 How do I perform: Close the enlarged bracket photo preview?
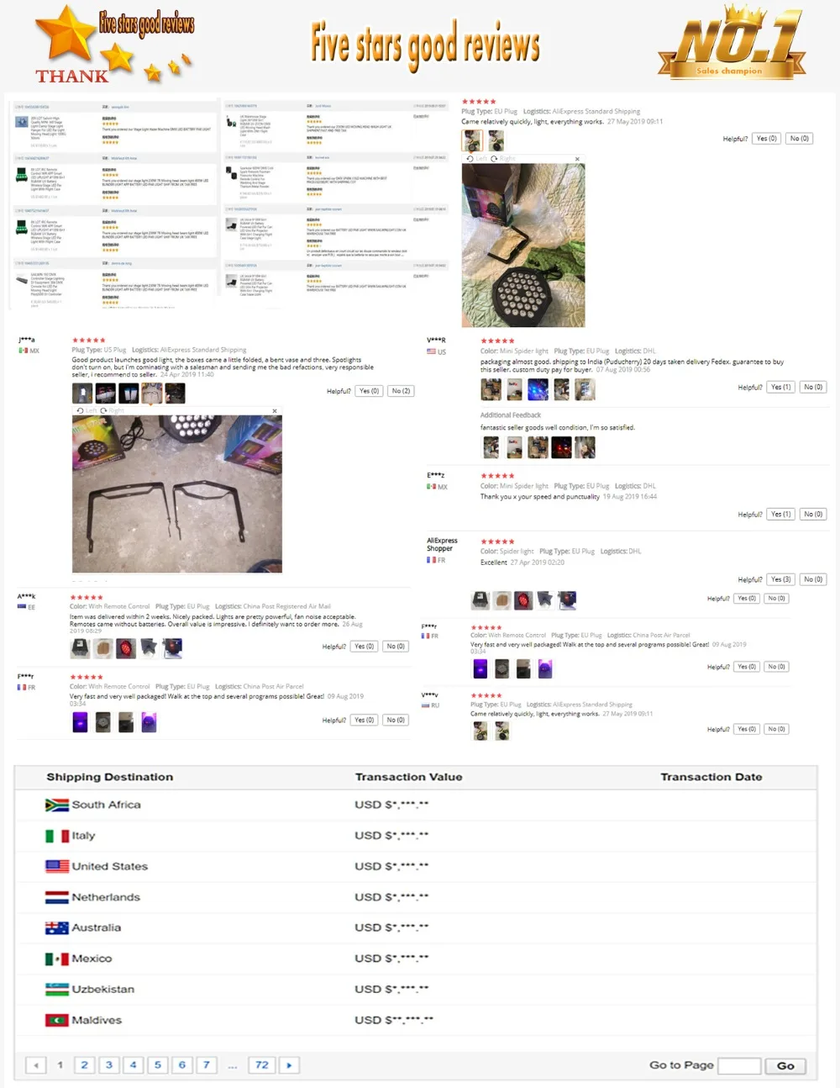[275, 411]
